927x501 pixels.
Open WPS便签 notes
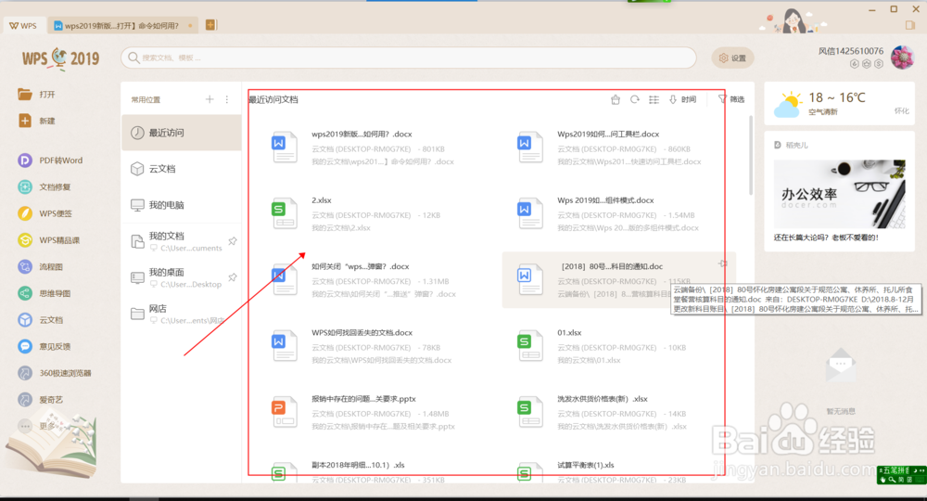[44, 213]
